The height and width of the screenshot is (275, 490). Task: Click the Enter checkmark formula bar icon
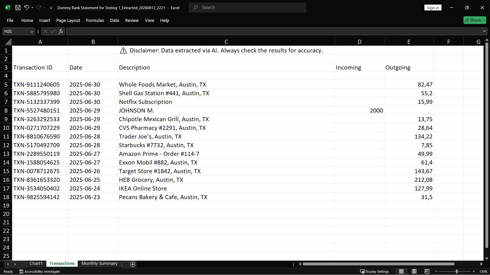click(x=53, y=31)
